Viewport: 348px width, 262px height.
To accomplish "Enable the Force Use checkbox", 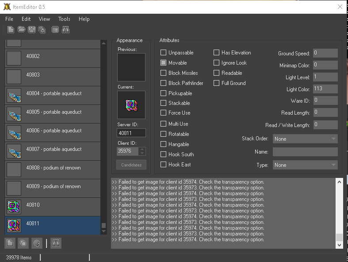I will coord(163,113).
